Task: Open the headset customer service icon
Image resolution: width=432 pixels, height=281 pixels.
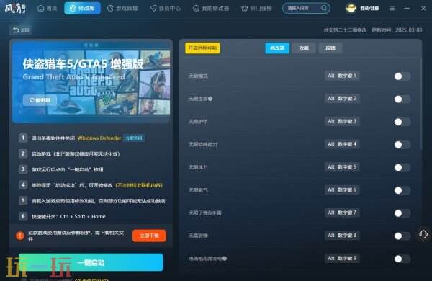Action: pyautogui.click(x=423, y=234)
